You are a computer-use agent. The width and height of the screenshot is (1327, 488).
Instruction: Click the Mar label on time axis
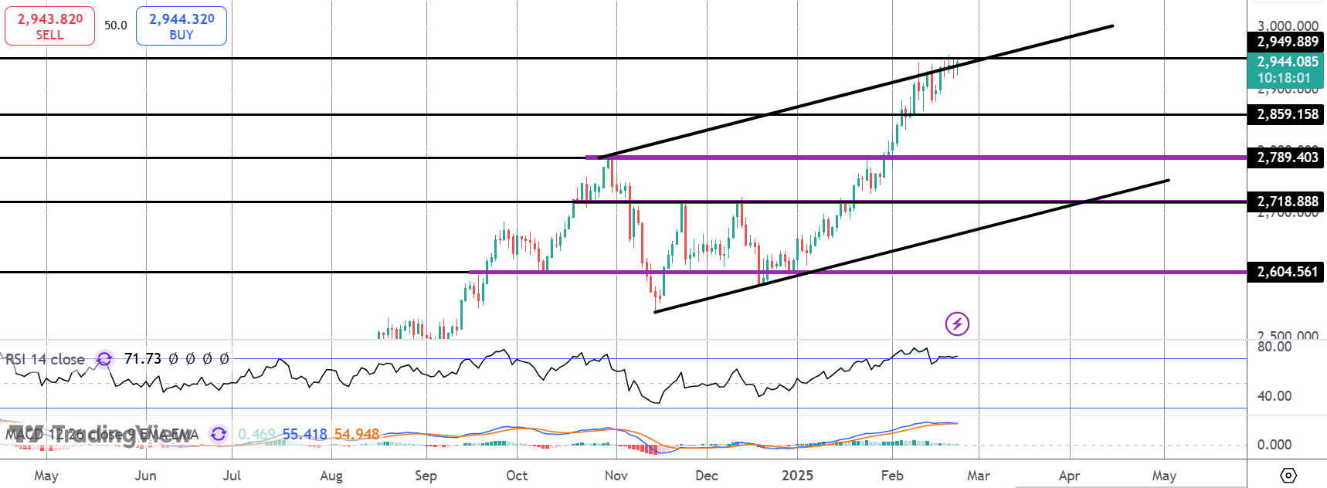[979, 476]
